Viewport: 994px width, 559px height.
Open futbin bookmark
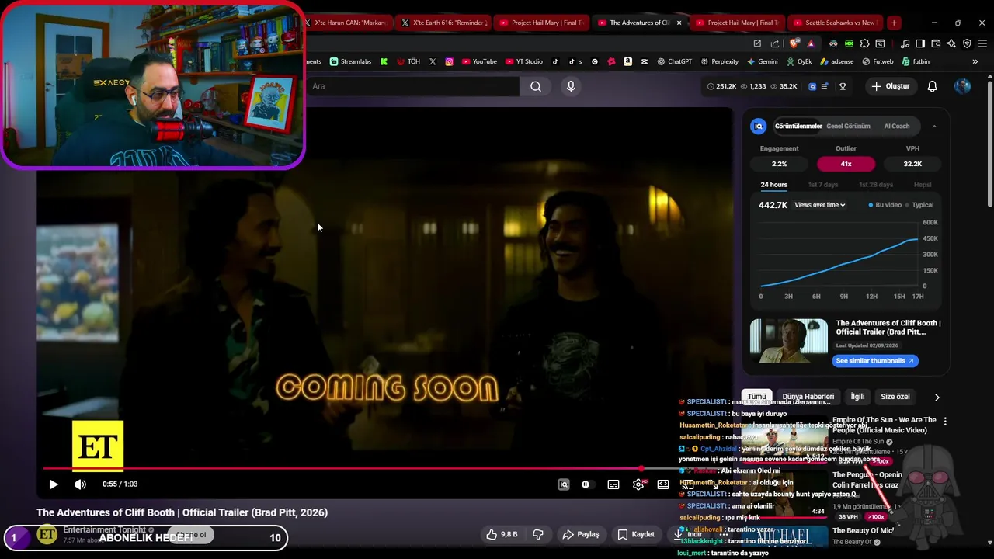click(x=916, y=61)
